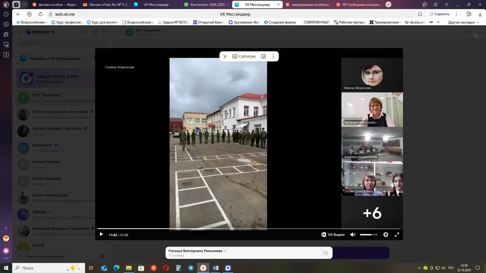
Task: Open Курс профессион bookmark
Action: pos(68,22)
